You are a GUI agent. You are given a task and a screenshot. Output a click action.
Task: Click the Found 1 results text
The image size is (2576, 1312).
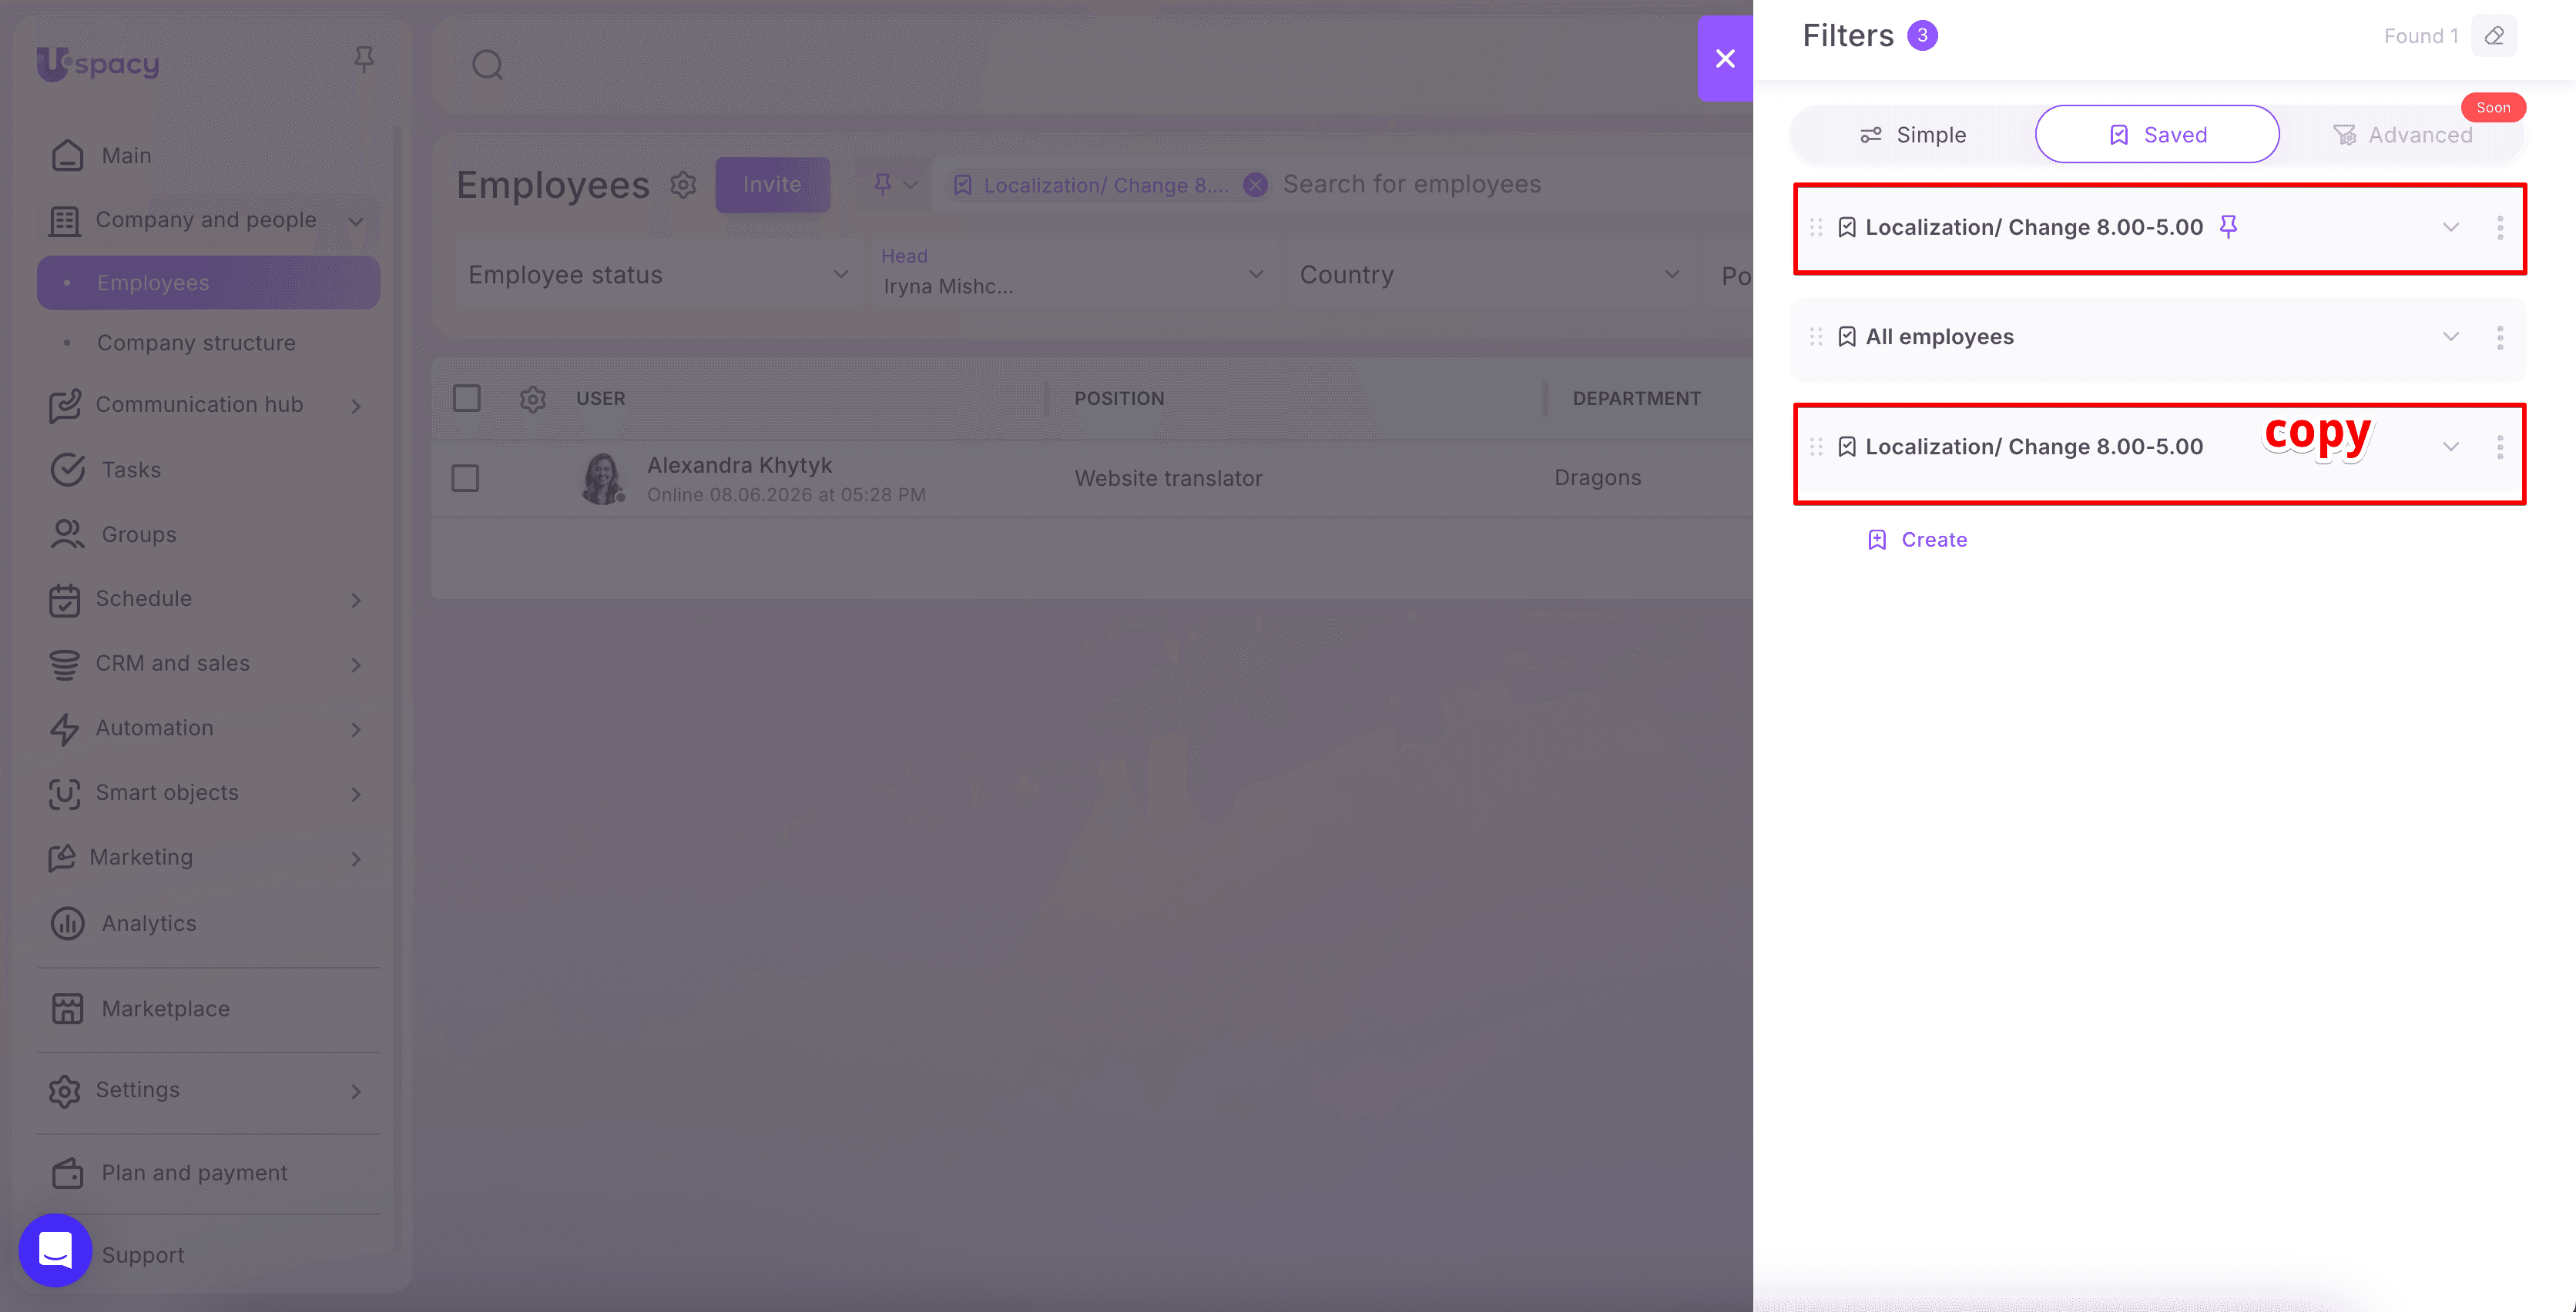coord(2420,36)
